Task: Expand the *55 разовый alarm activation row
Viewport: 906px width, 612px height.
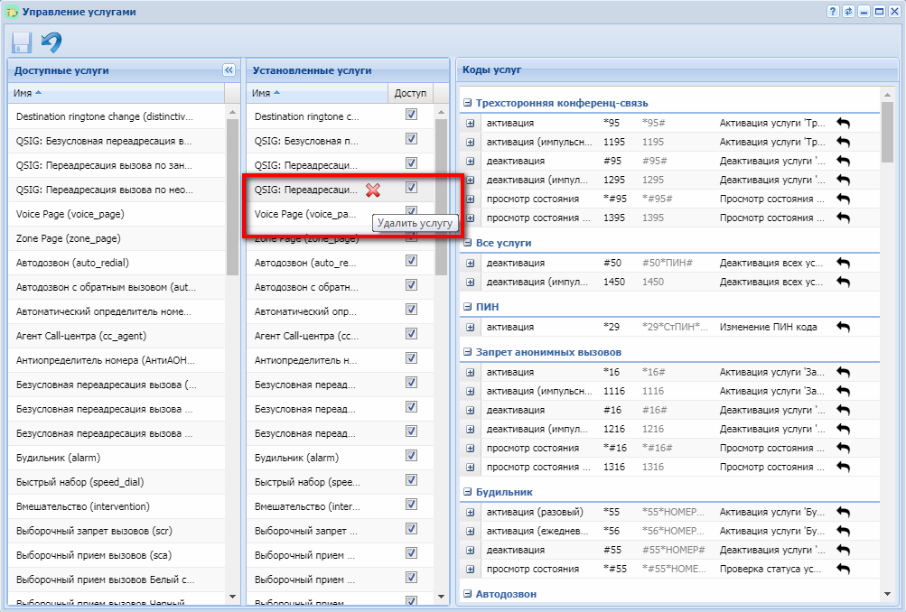Action: pos(470,513)
